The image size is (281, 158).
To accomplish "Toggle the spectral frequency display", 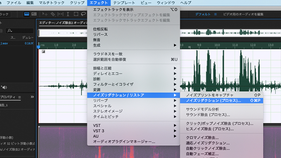I will pos(27,14).
